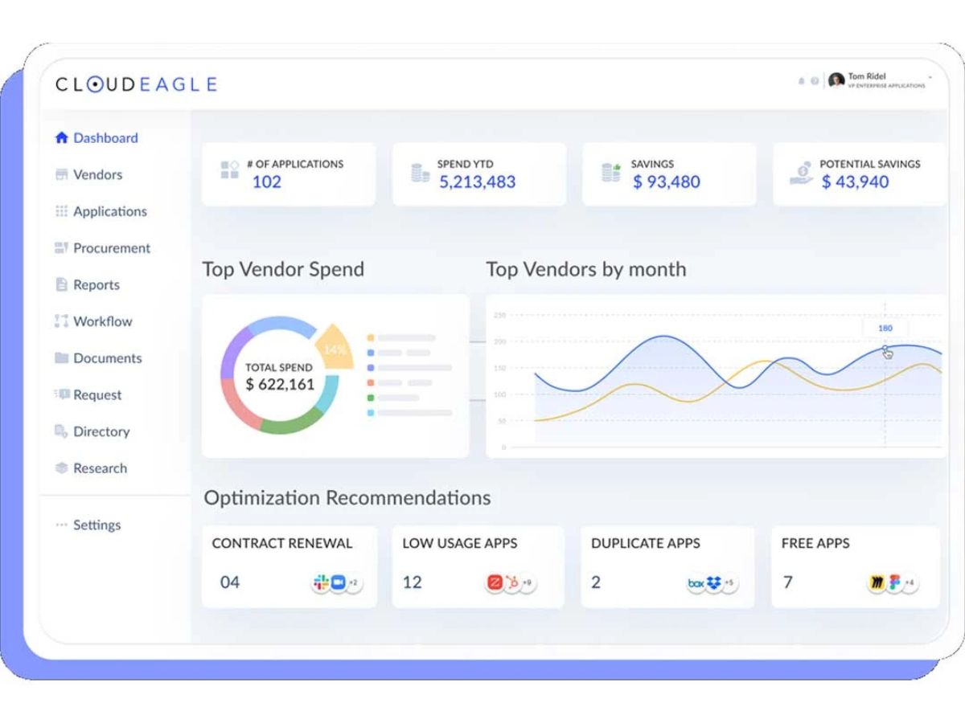Click the $ 93,480 savings value
Viewport: 965px width, 723px height.
click(x=667, y=182)
